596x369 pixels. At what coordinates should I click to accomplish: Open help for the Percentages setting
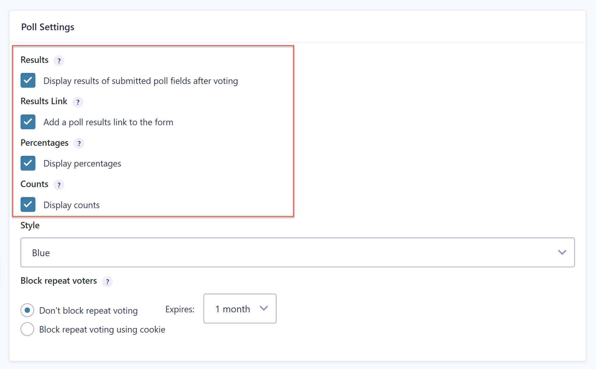pos(79,144)
